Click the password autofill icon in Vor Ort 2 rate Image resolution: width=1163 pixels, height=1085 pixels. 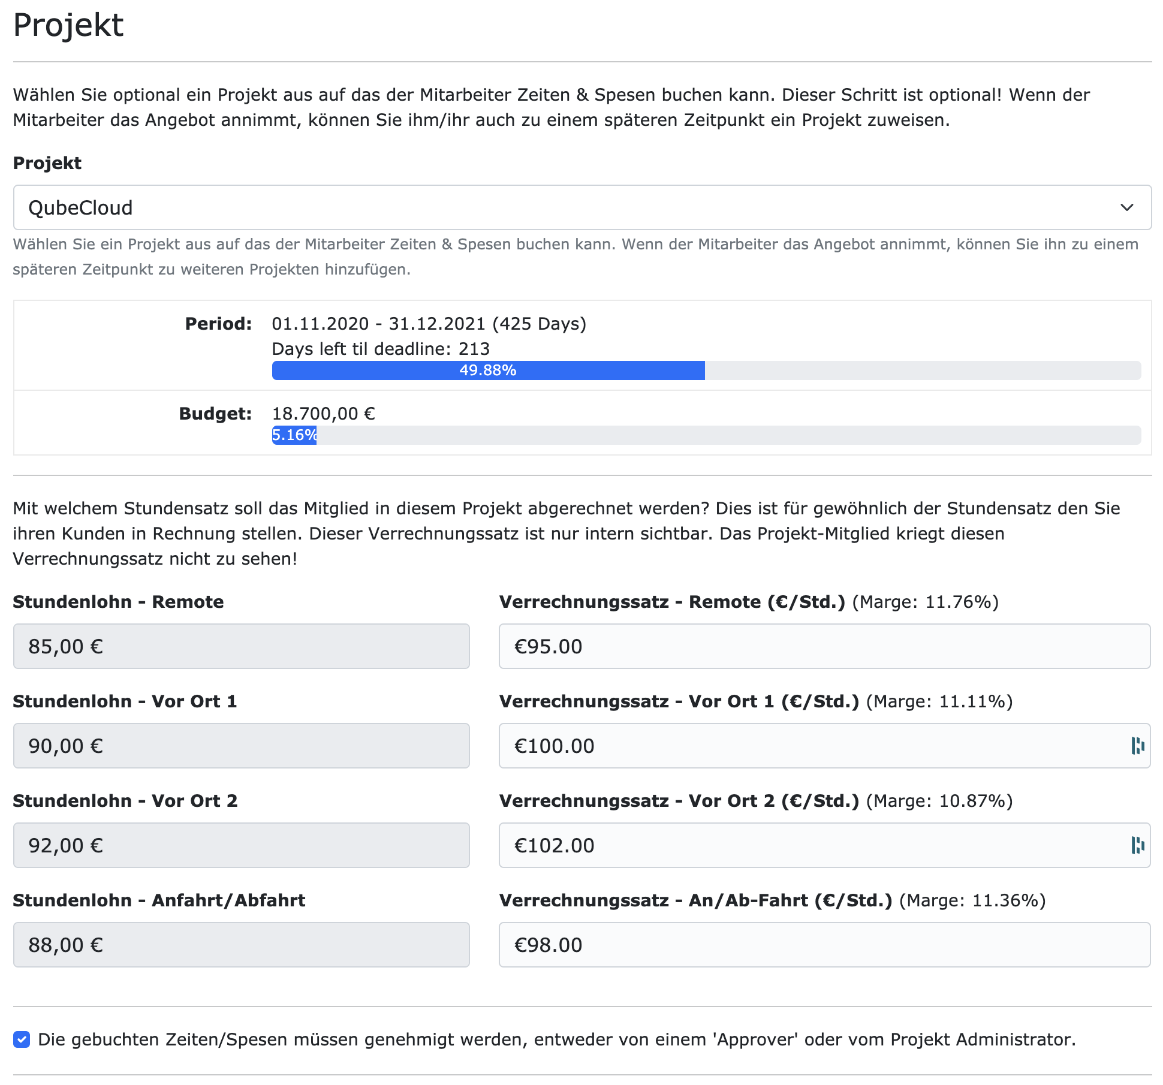pos(1138,845)
